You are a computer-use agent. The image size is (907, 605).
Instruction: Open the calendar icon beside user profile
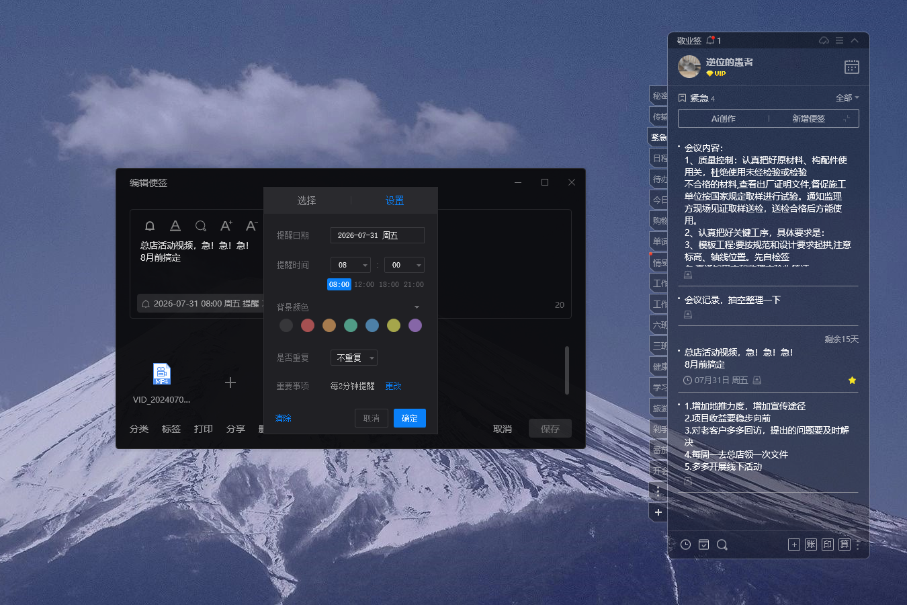852,67
